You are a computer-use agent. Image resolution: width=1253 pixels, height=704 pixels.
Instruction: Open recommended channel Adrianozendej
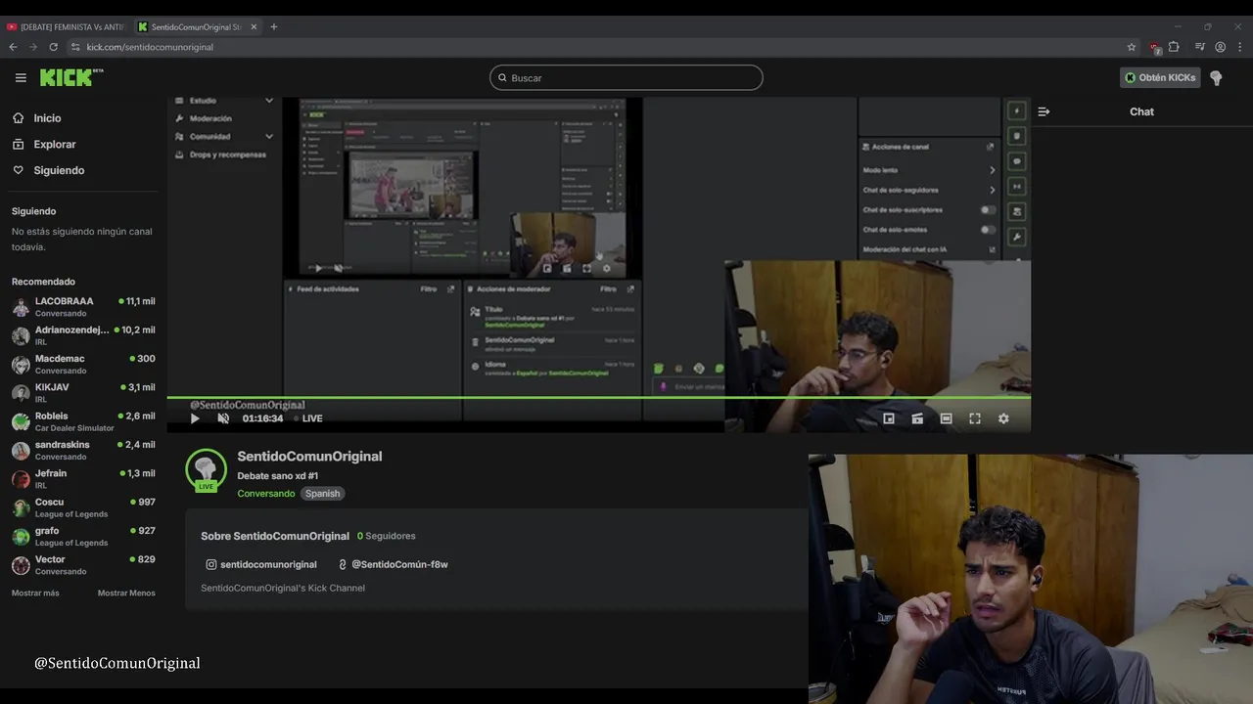click(83, 335)
